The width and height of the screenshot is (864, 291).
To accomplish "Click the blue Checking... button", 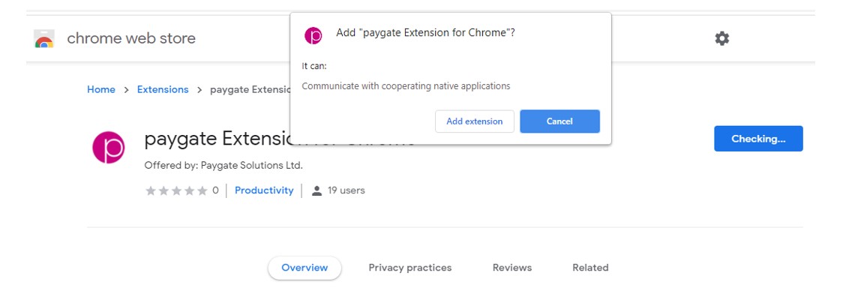I will (758, 139).
